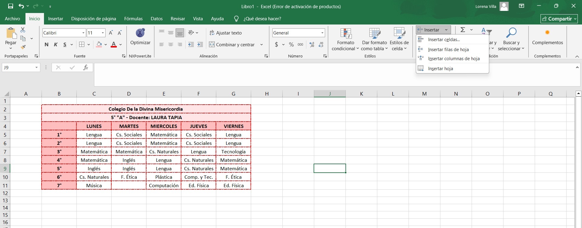Click the Format Painter brush icon
Image resolution: width=582 pixels, height=228 pixels.
coord(23,47)
